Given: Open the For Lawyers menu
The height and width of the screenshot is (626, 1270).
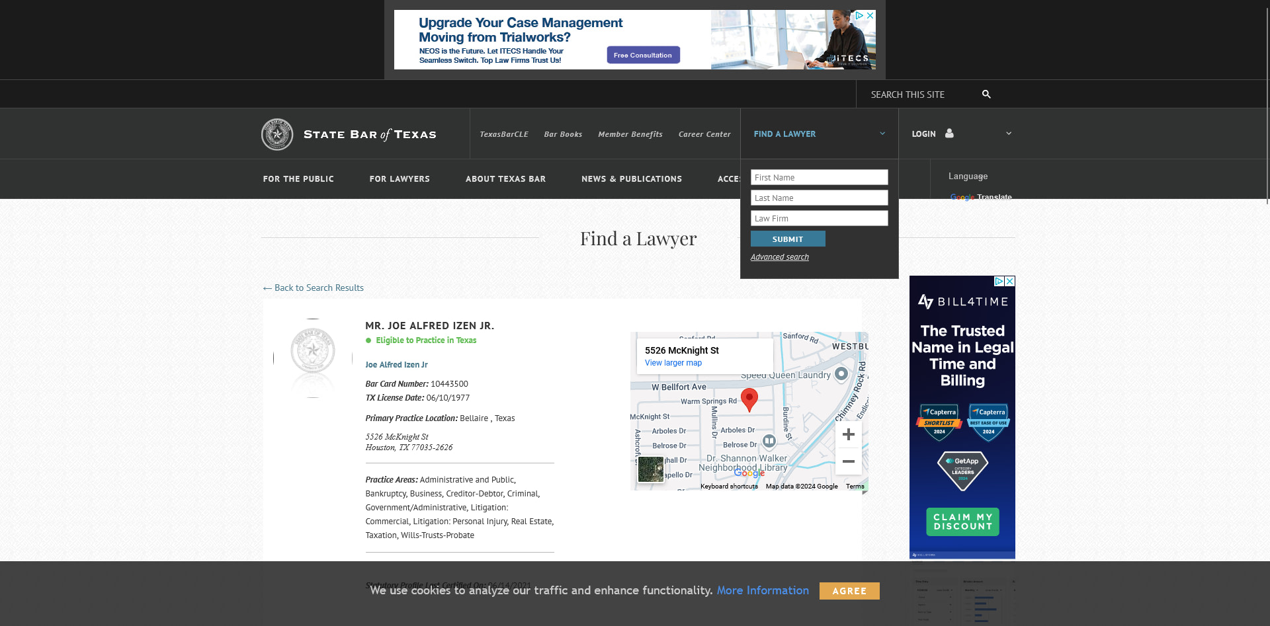Looking at the screenshot, I should pyautogui.click(x=400, y=179).
